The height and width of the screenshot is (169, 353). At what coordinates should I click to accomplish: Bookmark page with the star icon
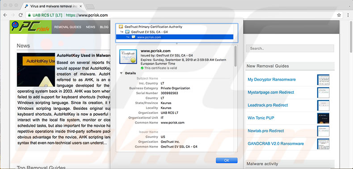[339, 15]
